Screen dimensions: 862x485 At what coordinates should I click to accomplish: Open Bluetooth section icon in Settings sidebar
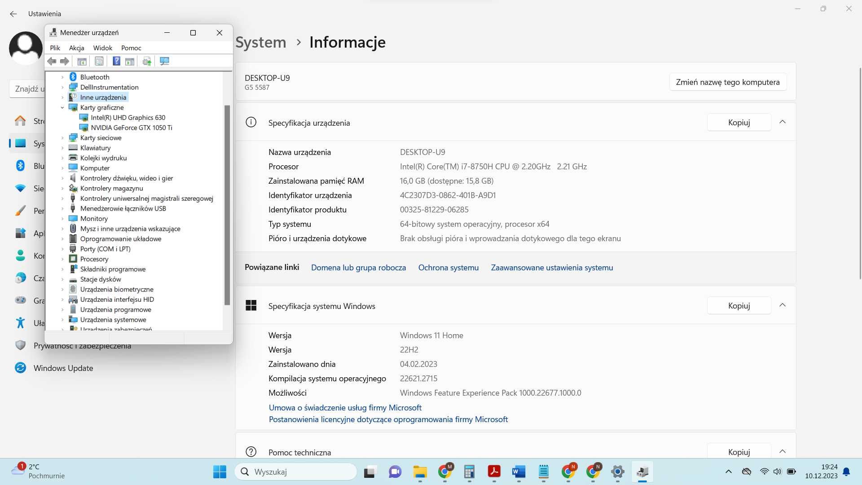20,166
